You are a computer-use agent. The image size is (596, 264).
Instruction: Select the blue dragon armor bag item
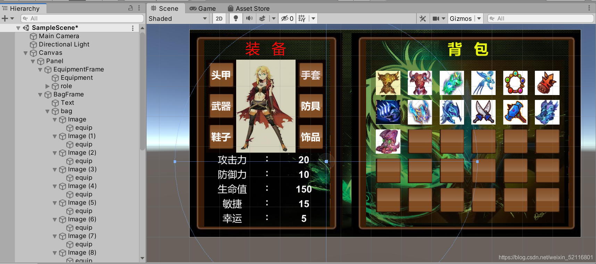tap(547, 112)
